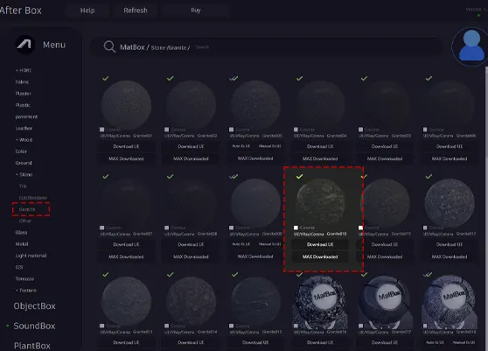The image size is (488, 351).
Task: Expand the HDRI category
Action: click(x=24, y=70)
